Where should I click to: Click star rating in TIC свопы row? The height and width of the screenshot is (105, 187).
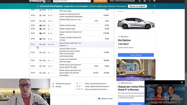[51, 73]
